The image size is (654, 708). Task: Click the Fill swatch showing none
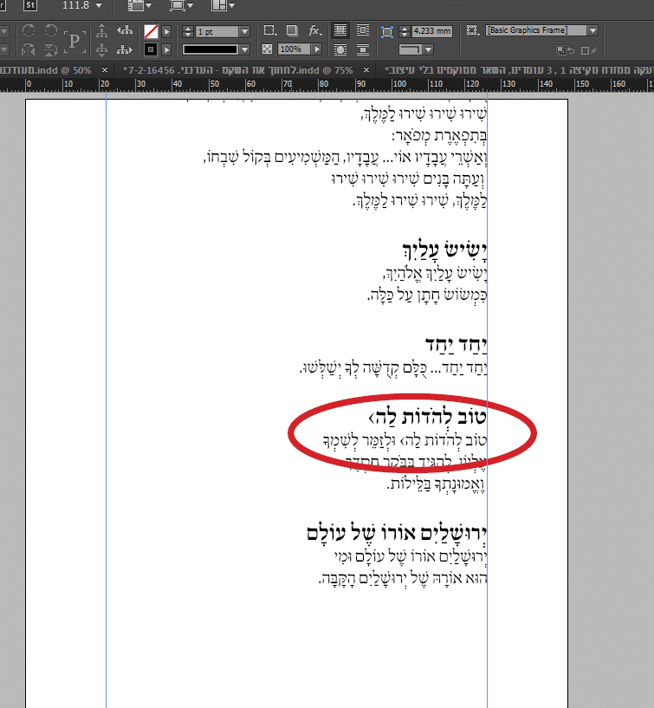click(151, 31)
